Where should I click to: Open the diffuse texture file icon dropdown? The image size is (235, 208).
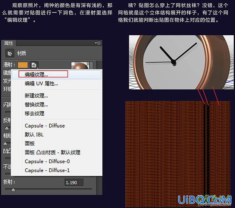point(34,65)
